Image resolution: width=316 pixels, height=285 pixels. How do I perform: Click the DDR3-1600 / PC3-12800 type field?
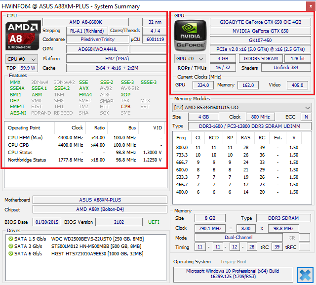coord(250,126)
